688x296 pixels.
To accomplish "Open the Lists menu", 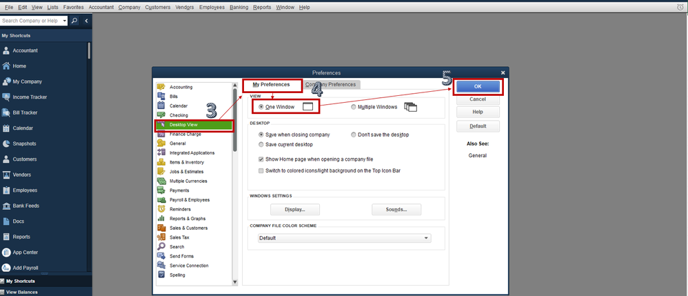I will tap(52, 7).
